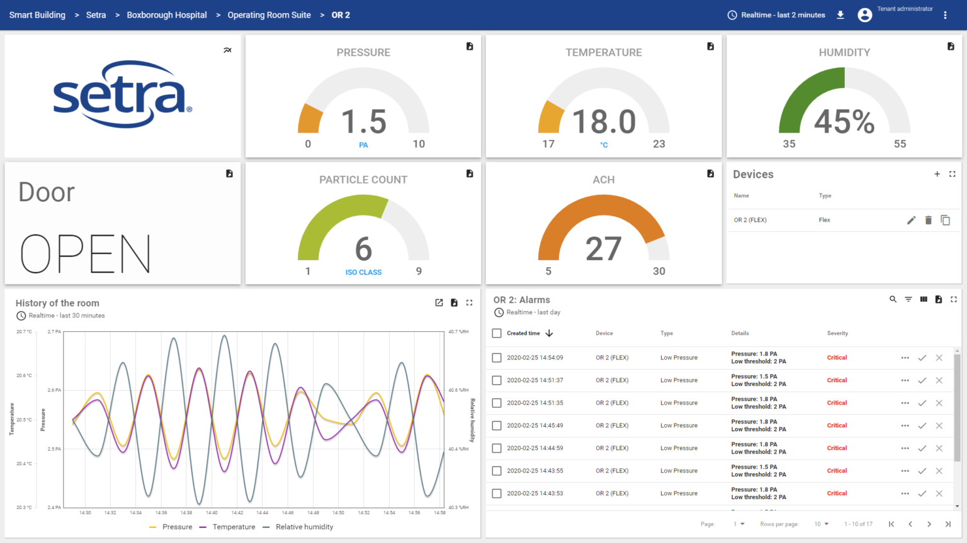Expand History of the room to fullscreen
This screenshot has width=967, height=543.
click(x=469, y=303)
